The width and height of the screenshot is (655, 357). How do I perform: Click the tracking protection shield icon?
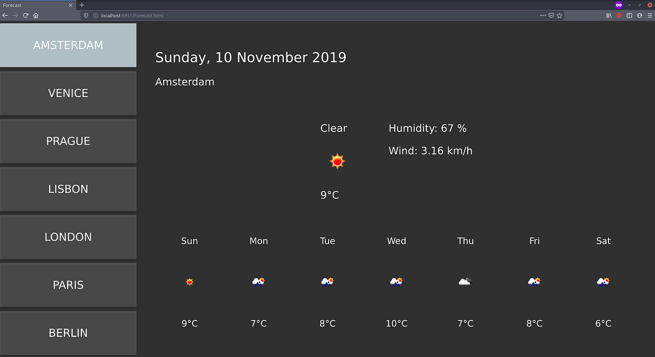(x=86, y=15)
